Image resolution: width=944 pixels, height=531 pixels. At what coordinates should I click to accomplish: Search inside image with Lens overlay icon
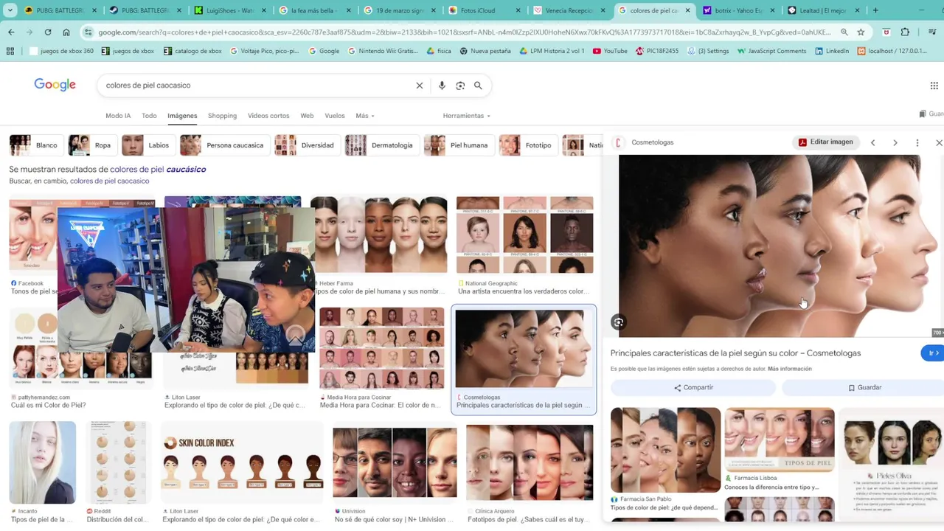tap(619, 322)
